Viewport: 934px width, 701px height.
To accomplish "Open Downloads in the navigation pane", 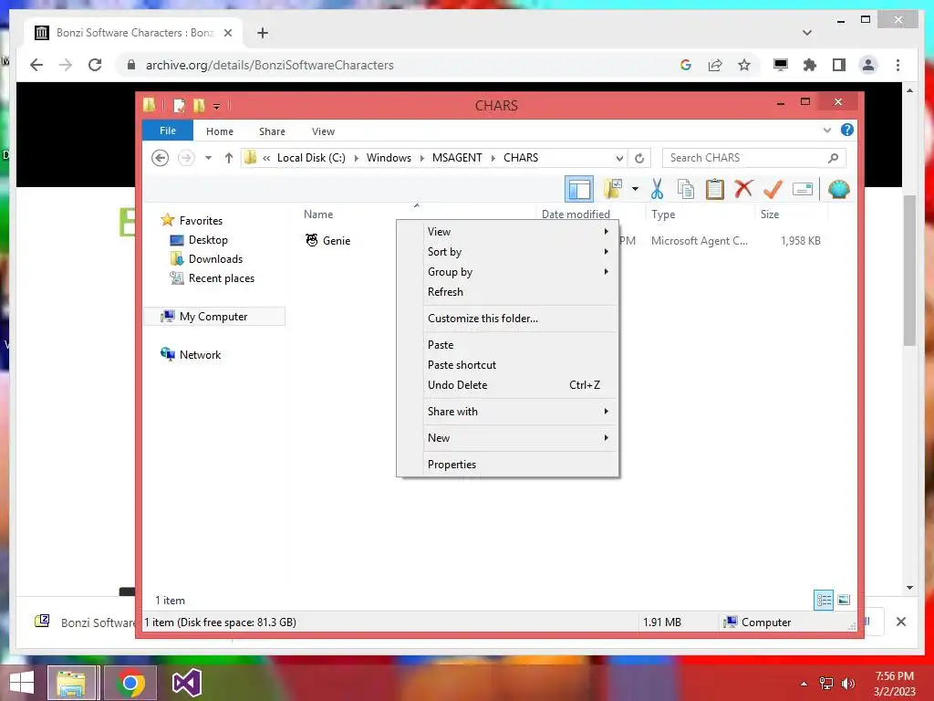I will (x=215, y=258).
